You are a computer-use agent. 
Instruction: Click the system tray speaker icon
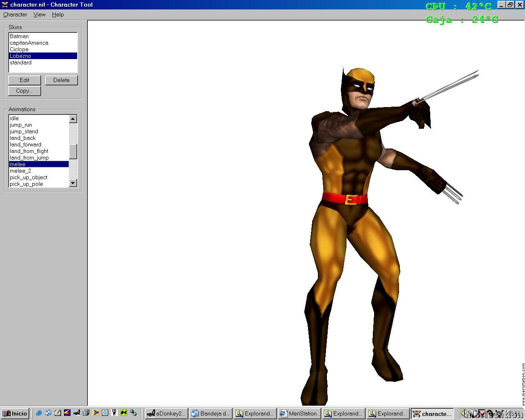coord(464,413)
